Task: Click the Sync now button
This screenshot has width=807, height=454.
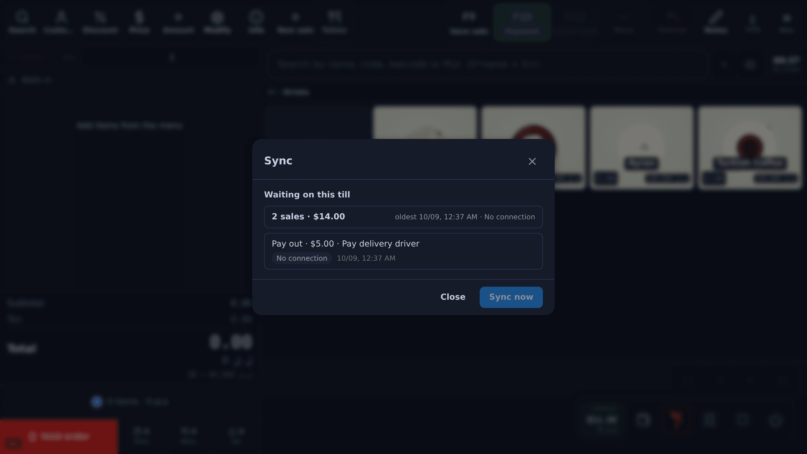Action: (511, 297)
